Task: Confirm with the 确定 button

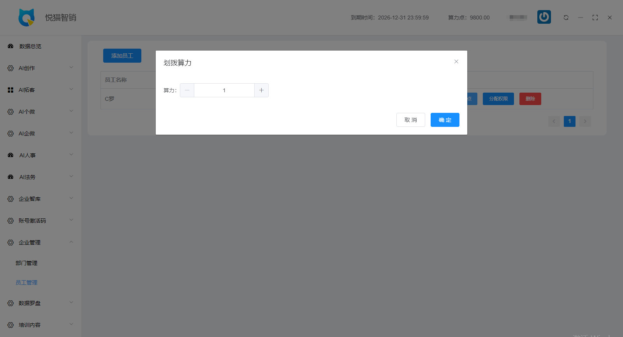Action: click(445, 120)
